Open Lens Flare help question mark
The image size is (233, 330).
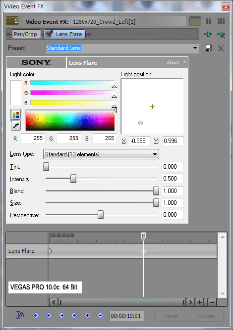click(x=184, y=62)
